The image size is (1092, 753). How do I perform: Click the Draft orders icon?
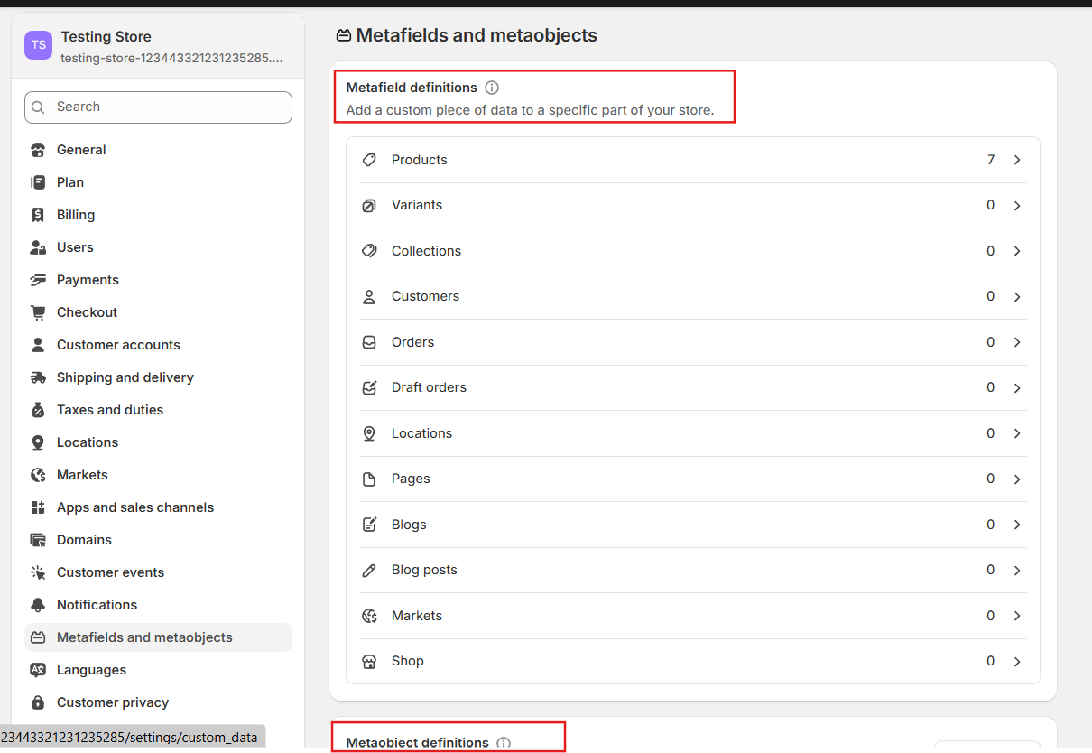tap(369, 387)
